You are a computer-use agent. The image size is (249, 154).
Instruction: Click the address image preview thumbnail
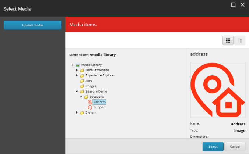218,90
